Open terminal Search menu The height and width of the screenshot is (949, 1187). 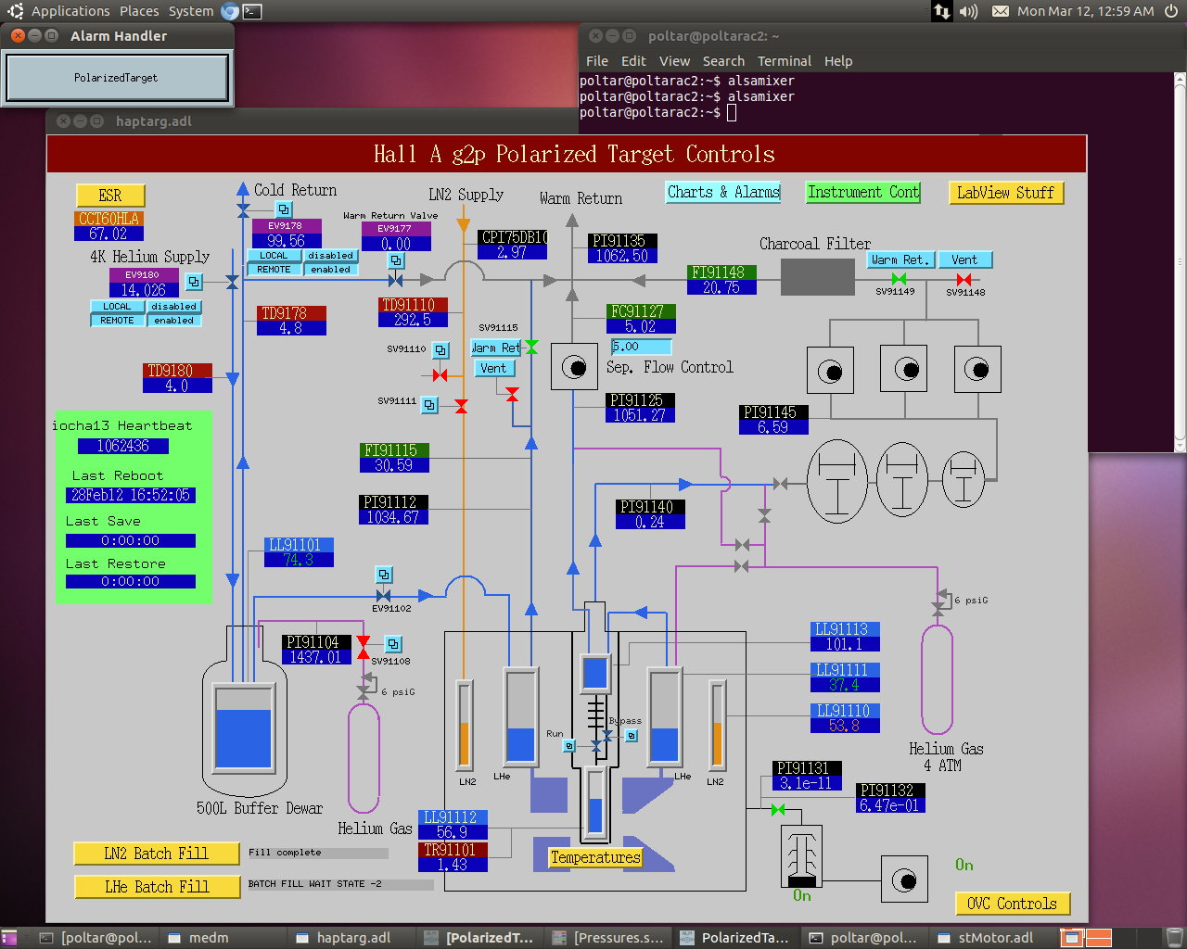coord(723,61)
